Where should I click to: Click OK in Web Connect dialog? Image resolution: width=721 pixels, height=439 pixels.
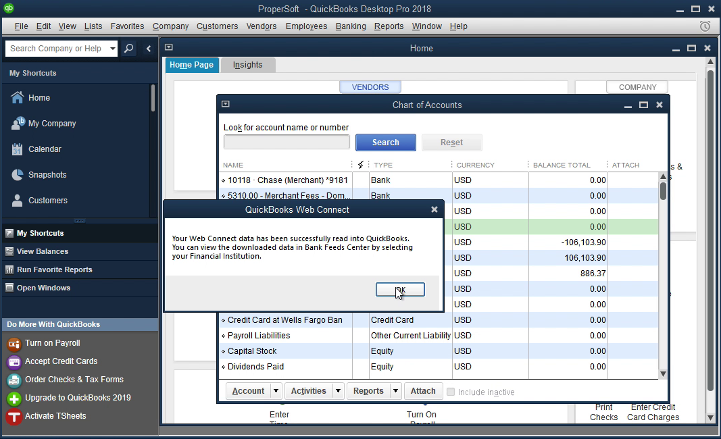[x=400, y=290]
